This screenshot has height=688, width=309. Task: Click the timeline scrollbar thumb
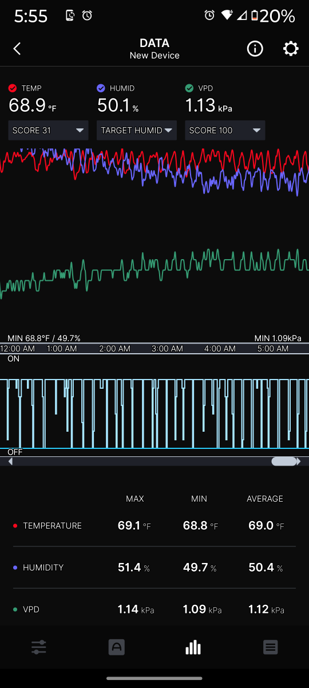pos(284,462)
